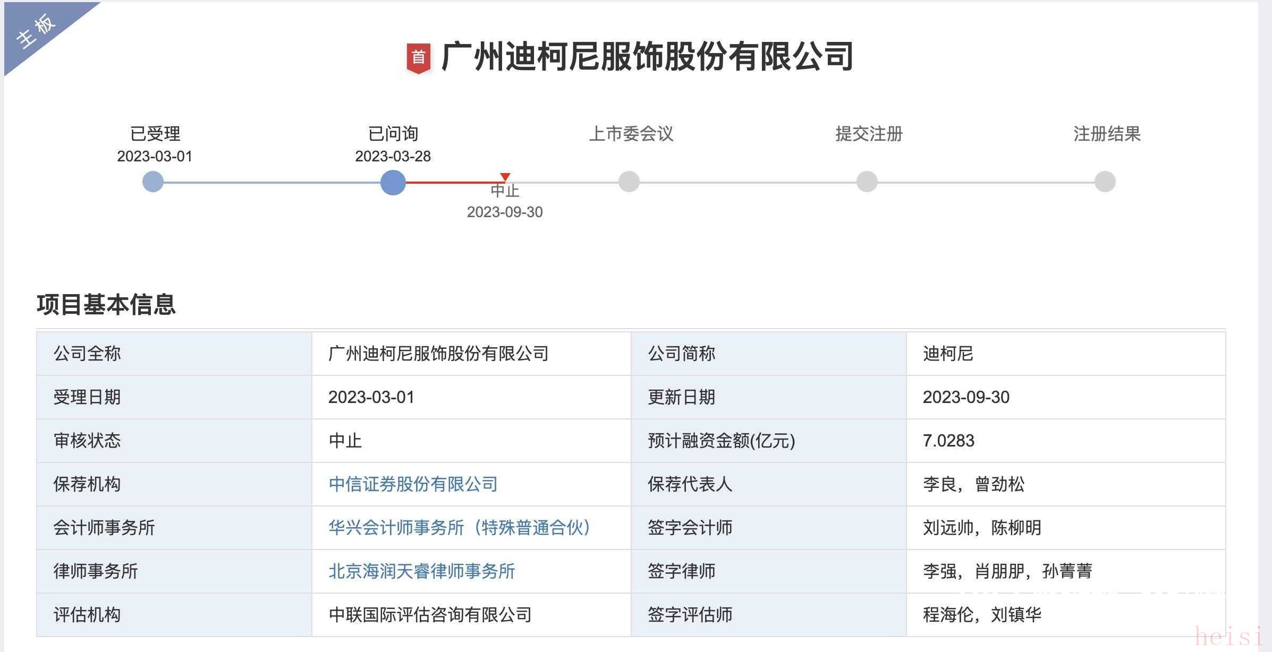
Task: Open 北京海润天睿律师事务所 law firm link
Action: pos(422,571)
